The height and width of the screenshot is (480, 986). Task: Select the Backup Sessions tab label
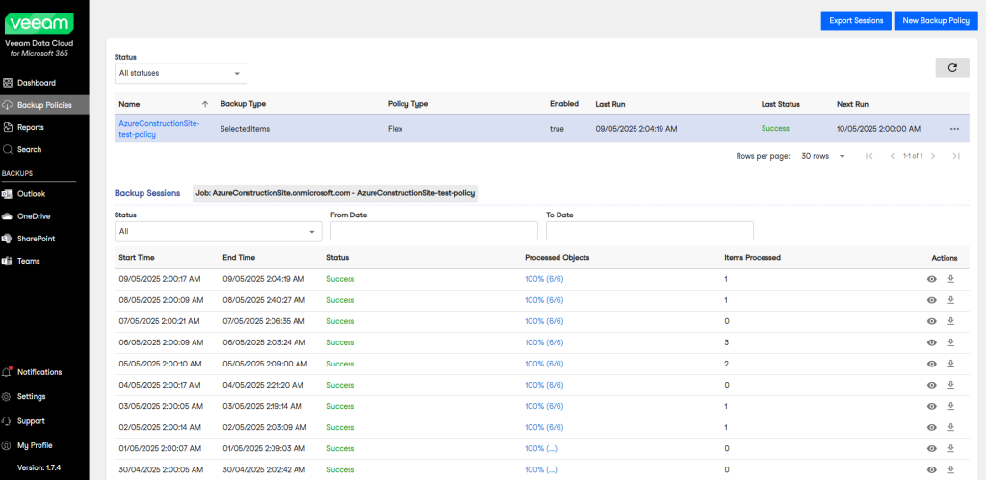(147, 193)
